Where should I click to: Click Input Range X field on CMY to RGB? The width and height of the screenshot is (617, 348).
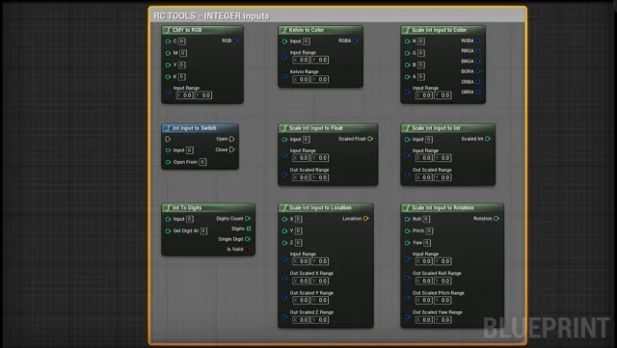click(184, 95)
